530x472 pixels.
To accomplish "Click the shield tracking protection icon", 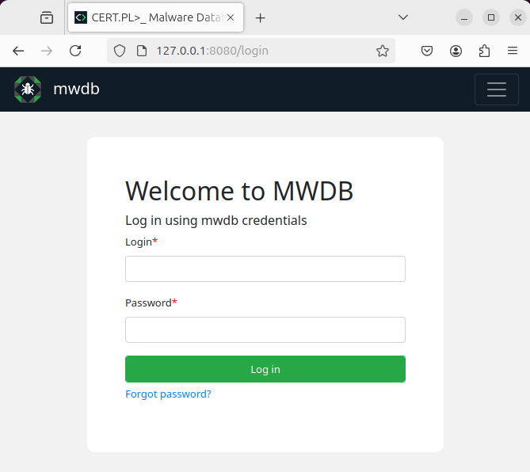I will click(x=120, y=51).
